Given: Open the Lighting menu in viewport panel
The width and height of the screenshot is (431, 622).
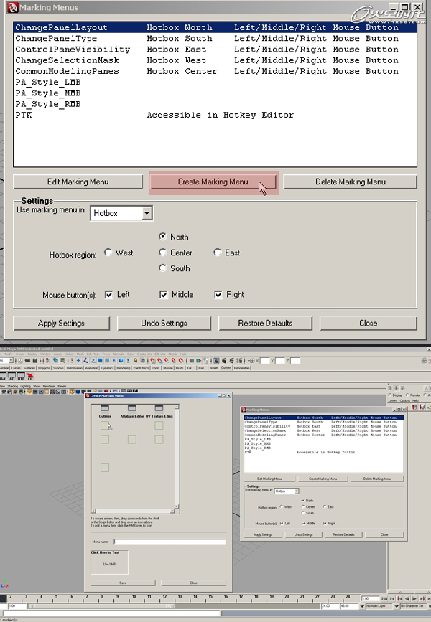Looking at the screenshot, I should point(25,386).
